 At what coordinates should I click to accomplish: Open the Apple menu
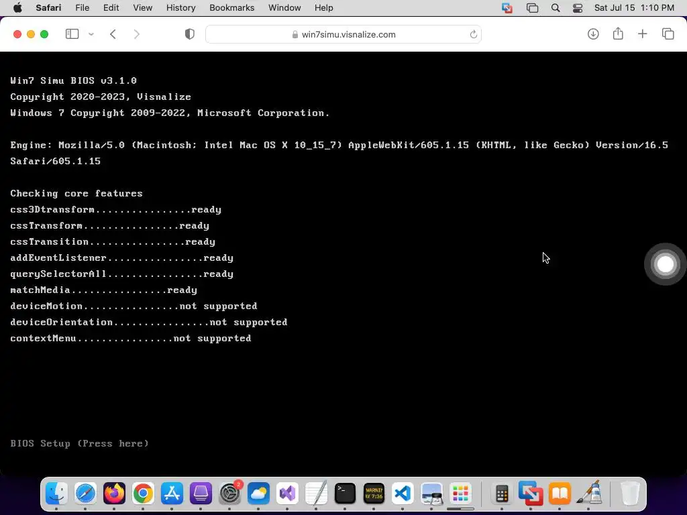point(17,8)
